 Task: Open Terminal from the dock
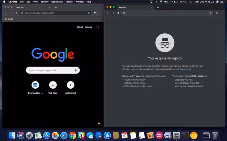(185, 135)
